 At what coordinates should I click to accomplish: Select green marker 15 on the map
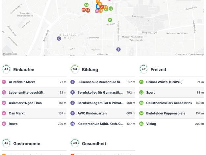click(110, 20)
